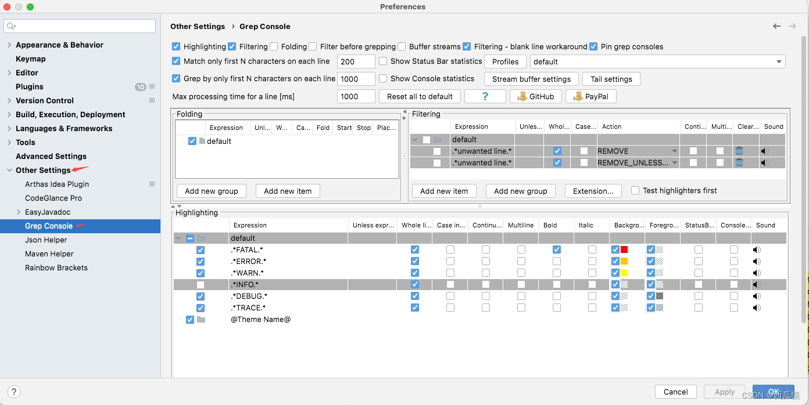Click sound icon in REMOVE_UNLESS filter row

point(765,162)
